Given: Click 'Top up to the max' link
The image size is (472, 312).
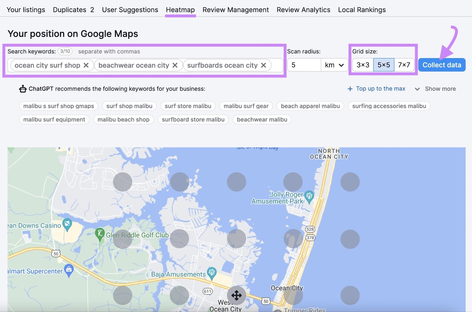Looking at the screenshot, I should (376, 89).
